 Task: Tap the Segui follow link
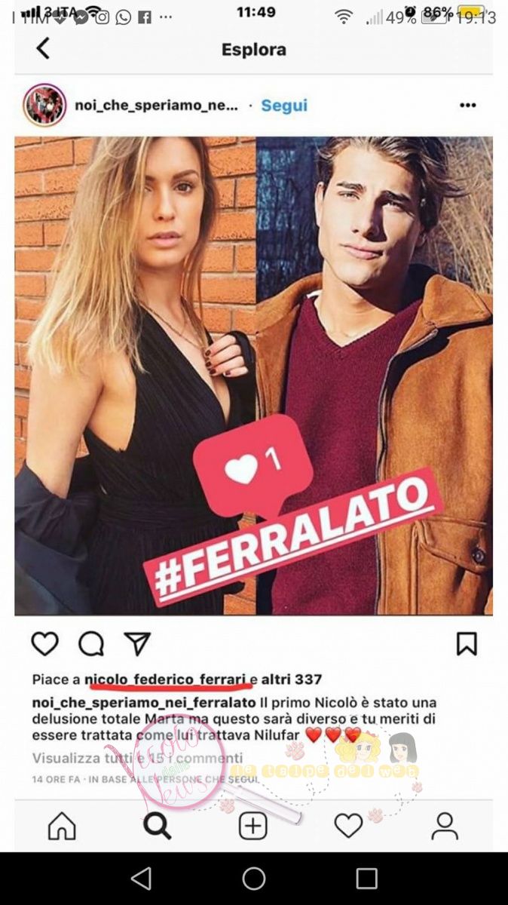click(284, 106)
